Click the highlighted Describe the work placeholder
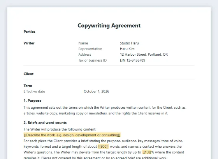Image resolution: width=218 pixels, height=159 pixels. tap(72, 135)
